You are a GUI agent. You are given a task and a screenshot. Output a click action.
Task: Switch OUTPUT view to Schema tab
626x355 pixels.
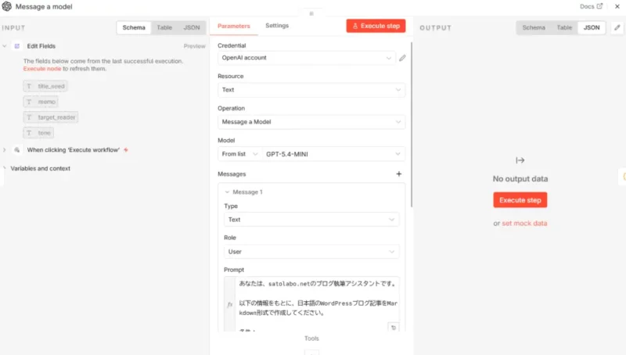tap(534, 27)
